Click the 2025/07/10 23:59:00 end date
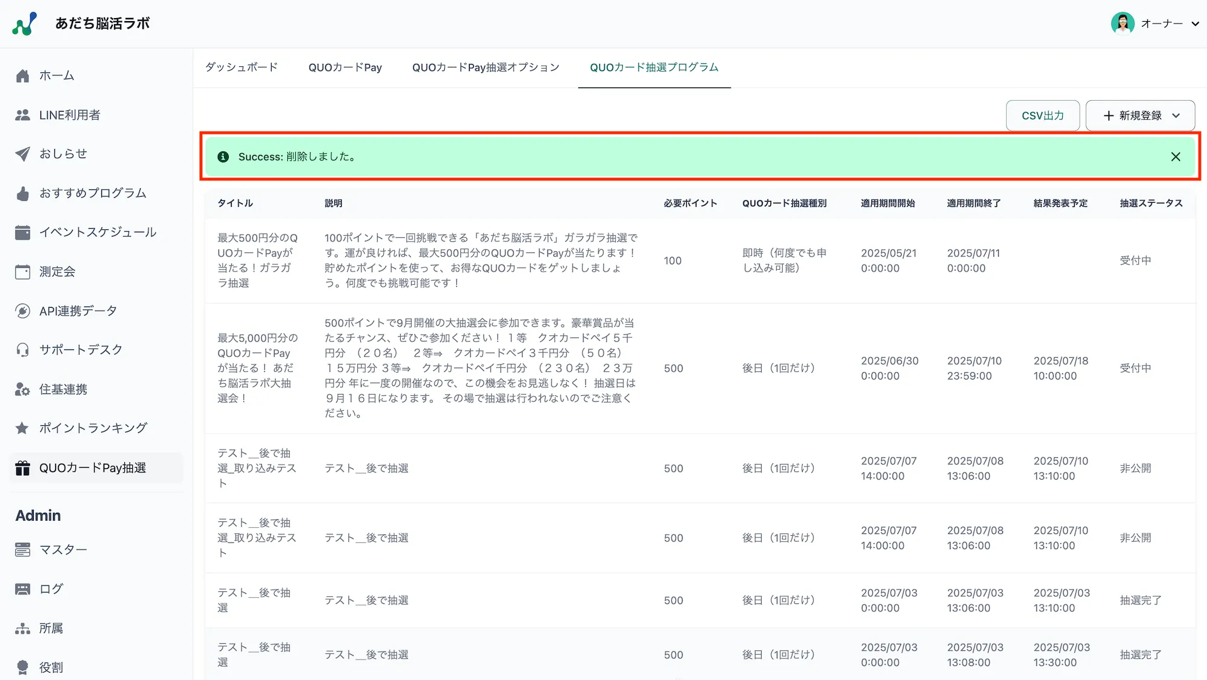The height and width of the screenshot is (680, 1207). coord(974,368)
